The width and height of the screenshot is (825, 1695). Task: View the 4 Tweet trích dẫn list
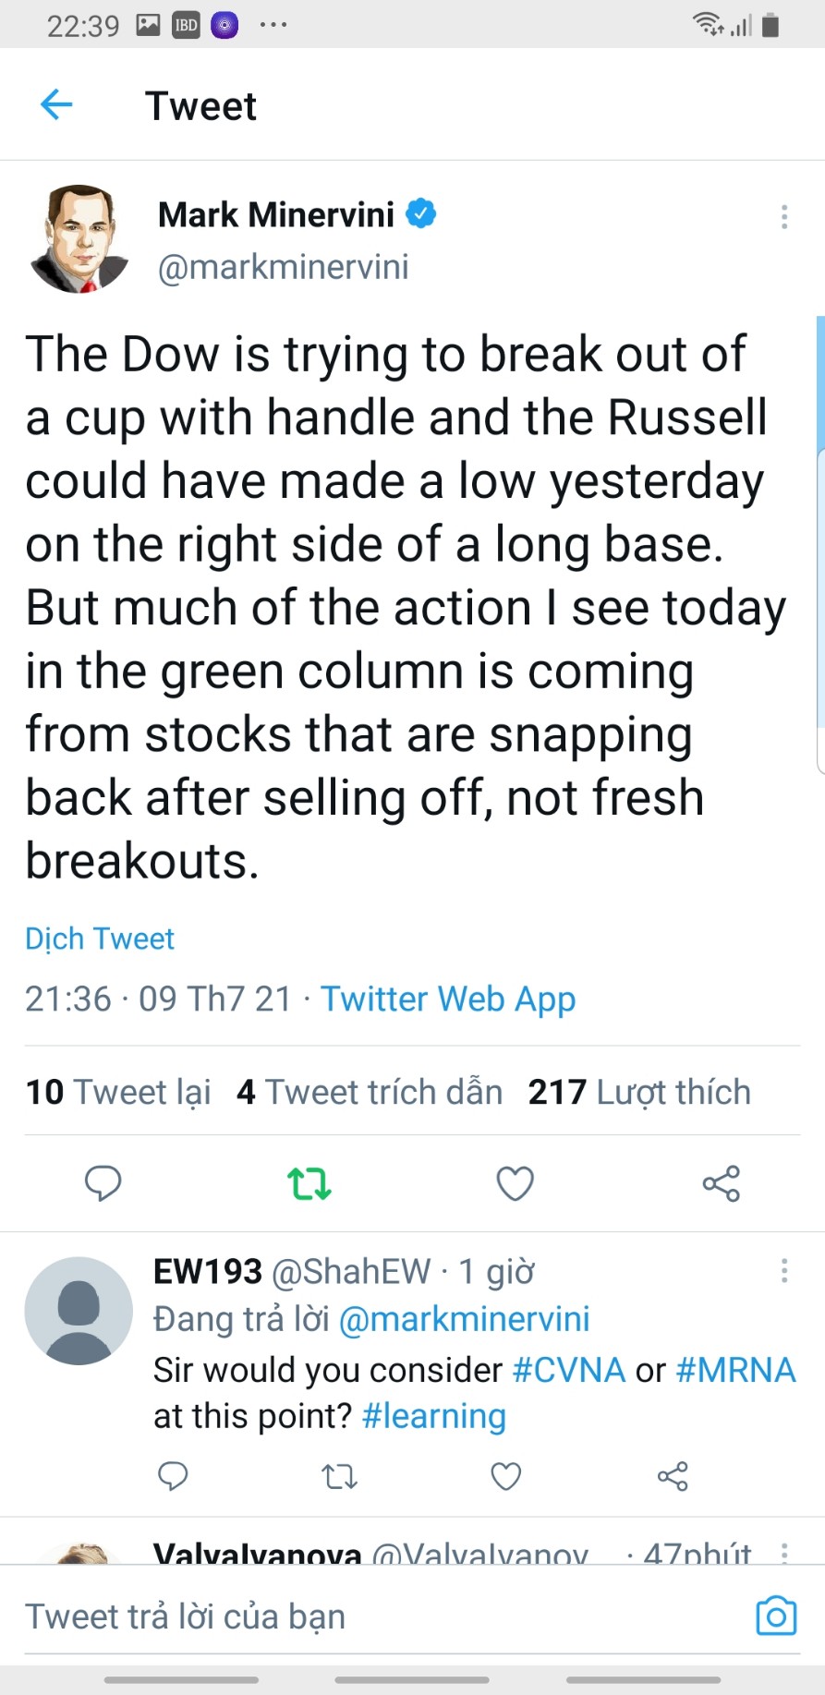coord(370,1092)
